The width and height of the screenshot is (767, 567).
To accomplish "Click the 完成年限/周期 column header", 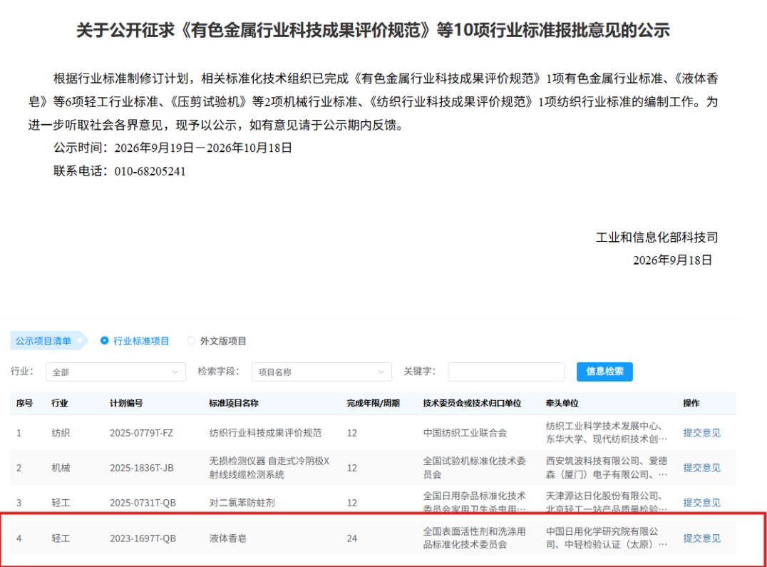I will (x=374, y=403).
